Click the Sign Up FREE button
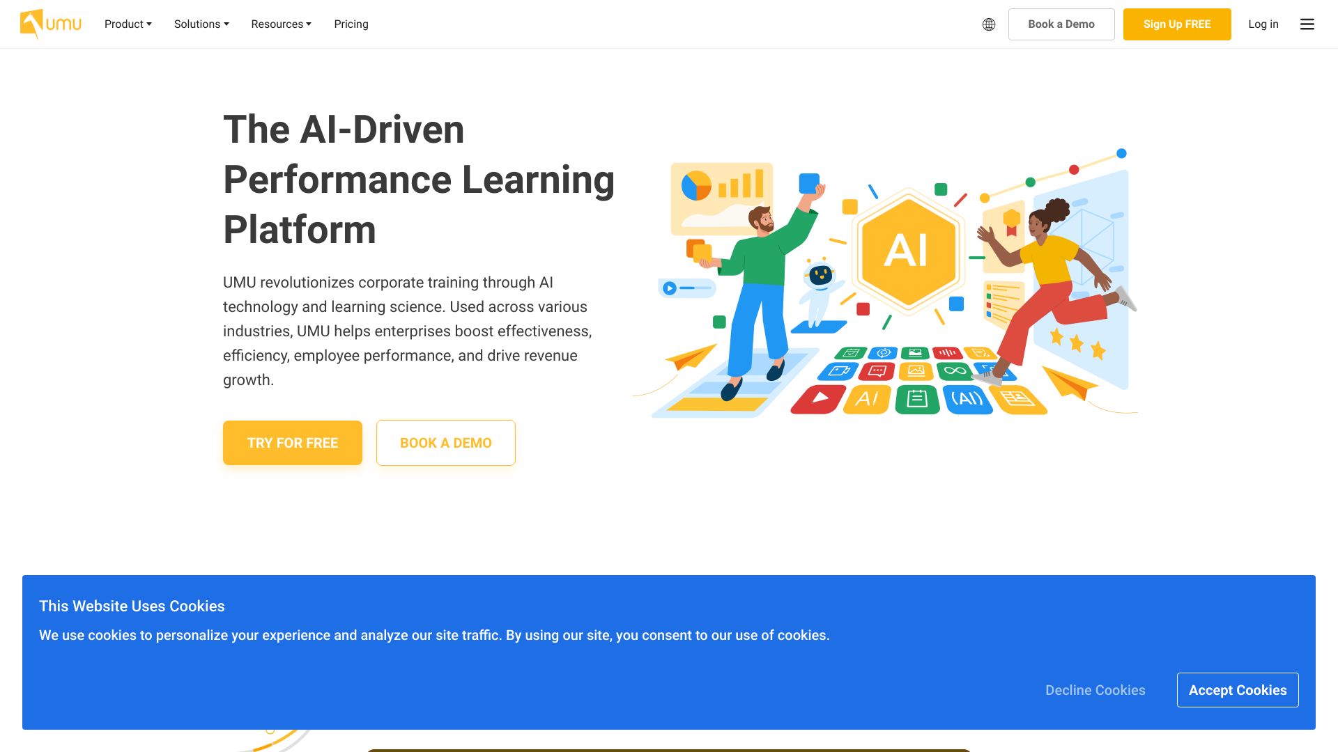The height and width of the screenshot is (752, 1338). (x=1177, y=24)
